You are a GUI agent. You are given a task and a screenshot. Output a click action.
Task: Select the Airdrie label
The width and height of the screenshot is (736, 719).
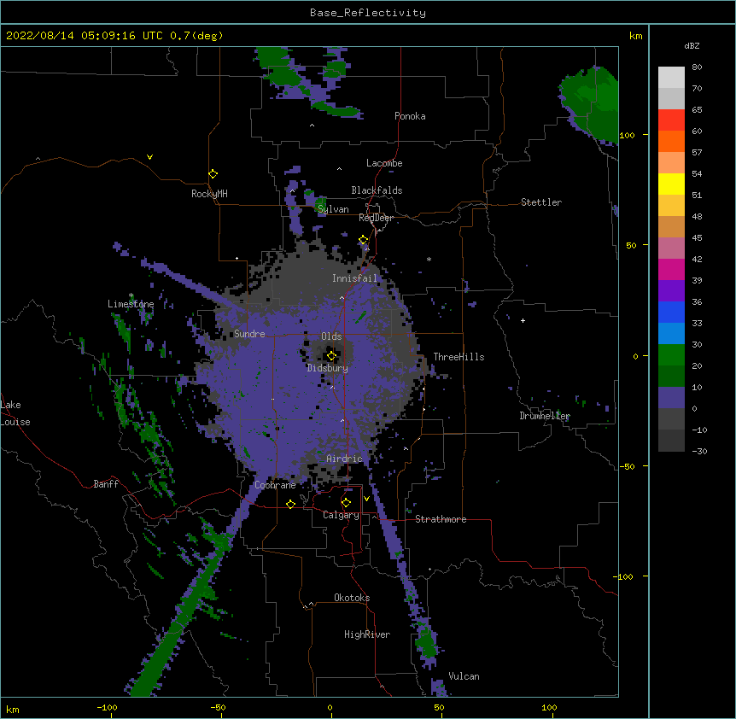pos(344,459)
